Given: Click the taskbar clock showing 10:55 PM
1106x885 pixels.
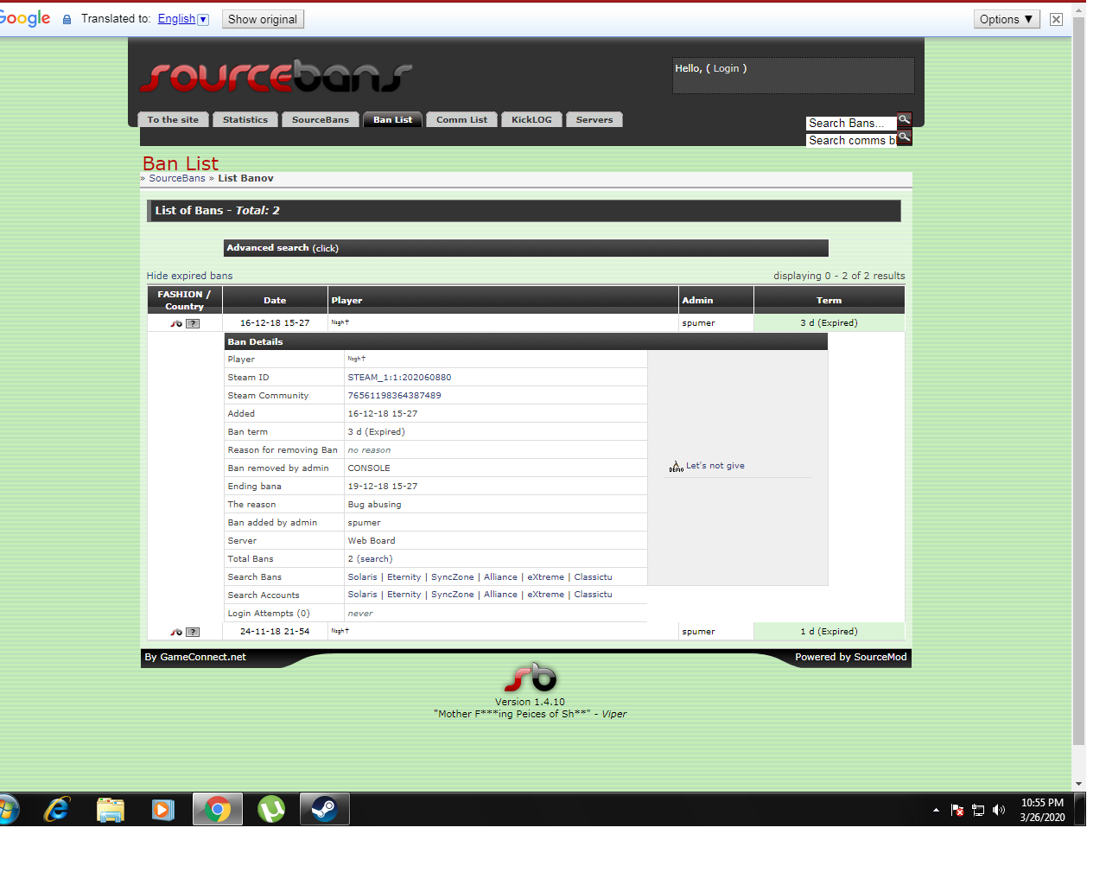Looking at the screenshot, I should click(1042, 810).
